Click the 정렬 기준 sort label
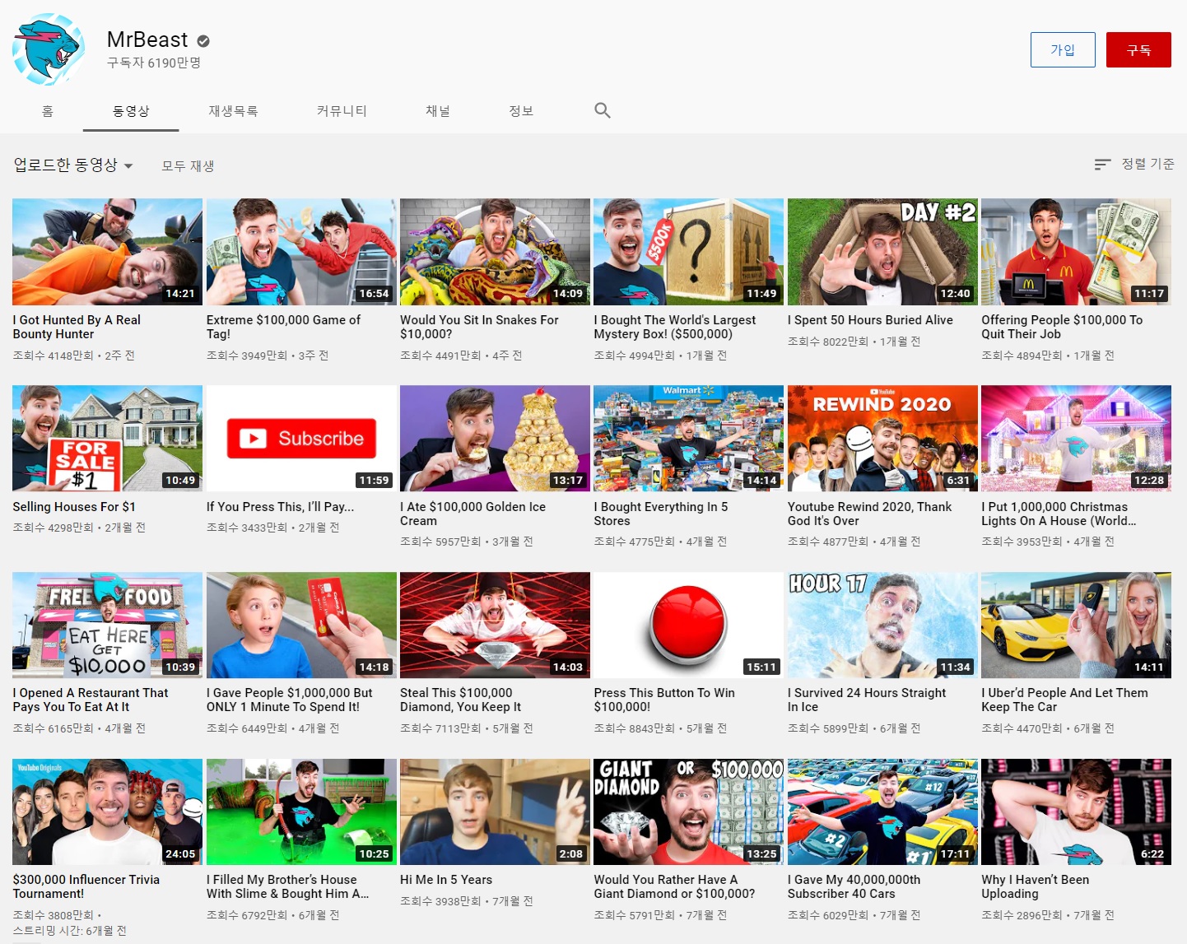The image size is (1187, 944). [1147, 164]
